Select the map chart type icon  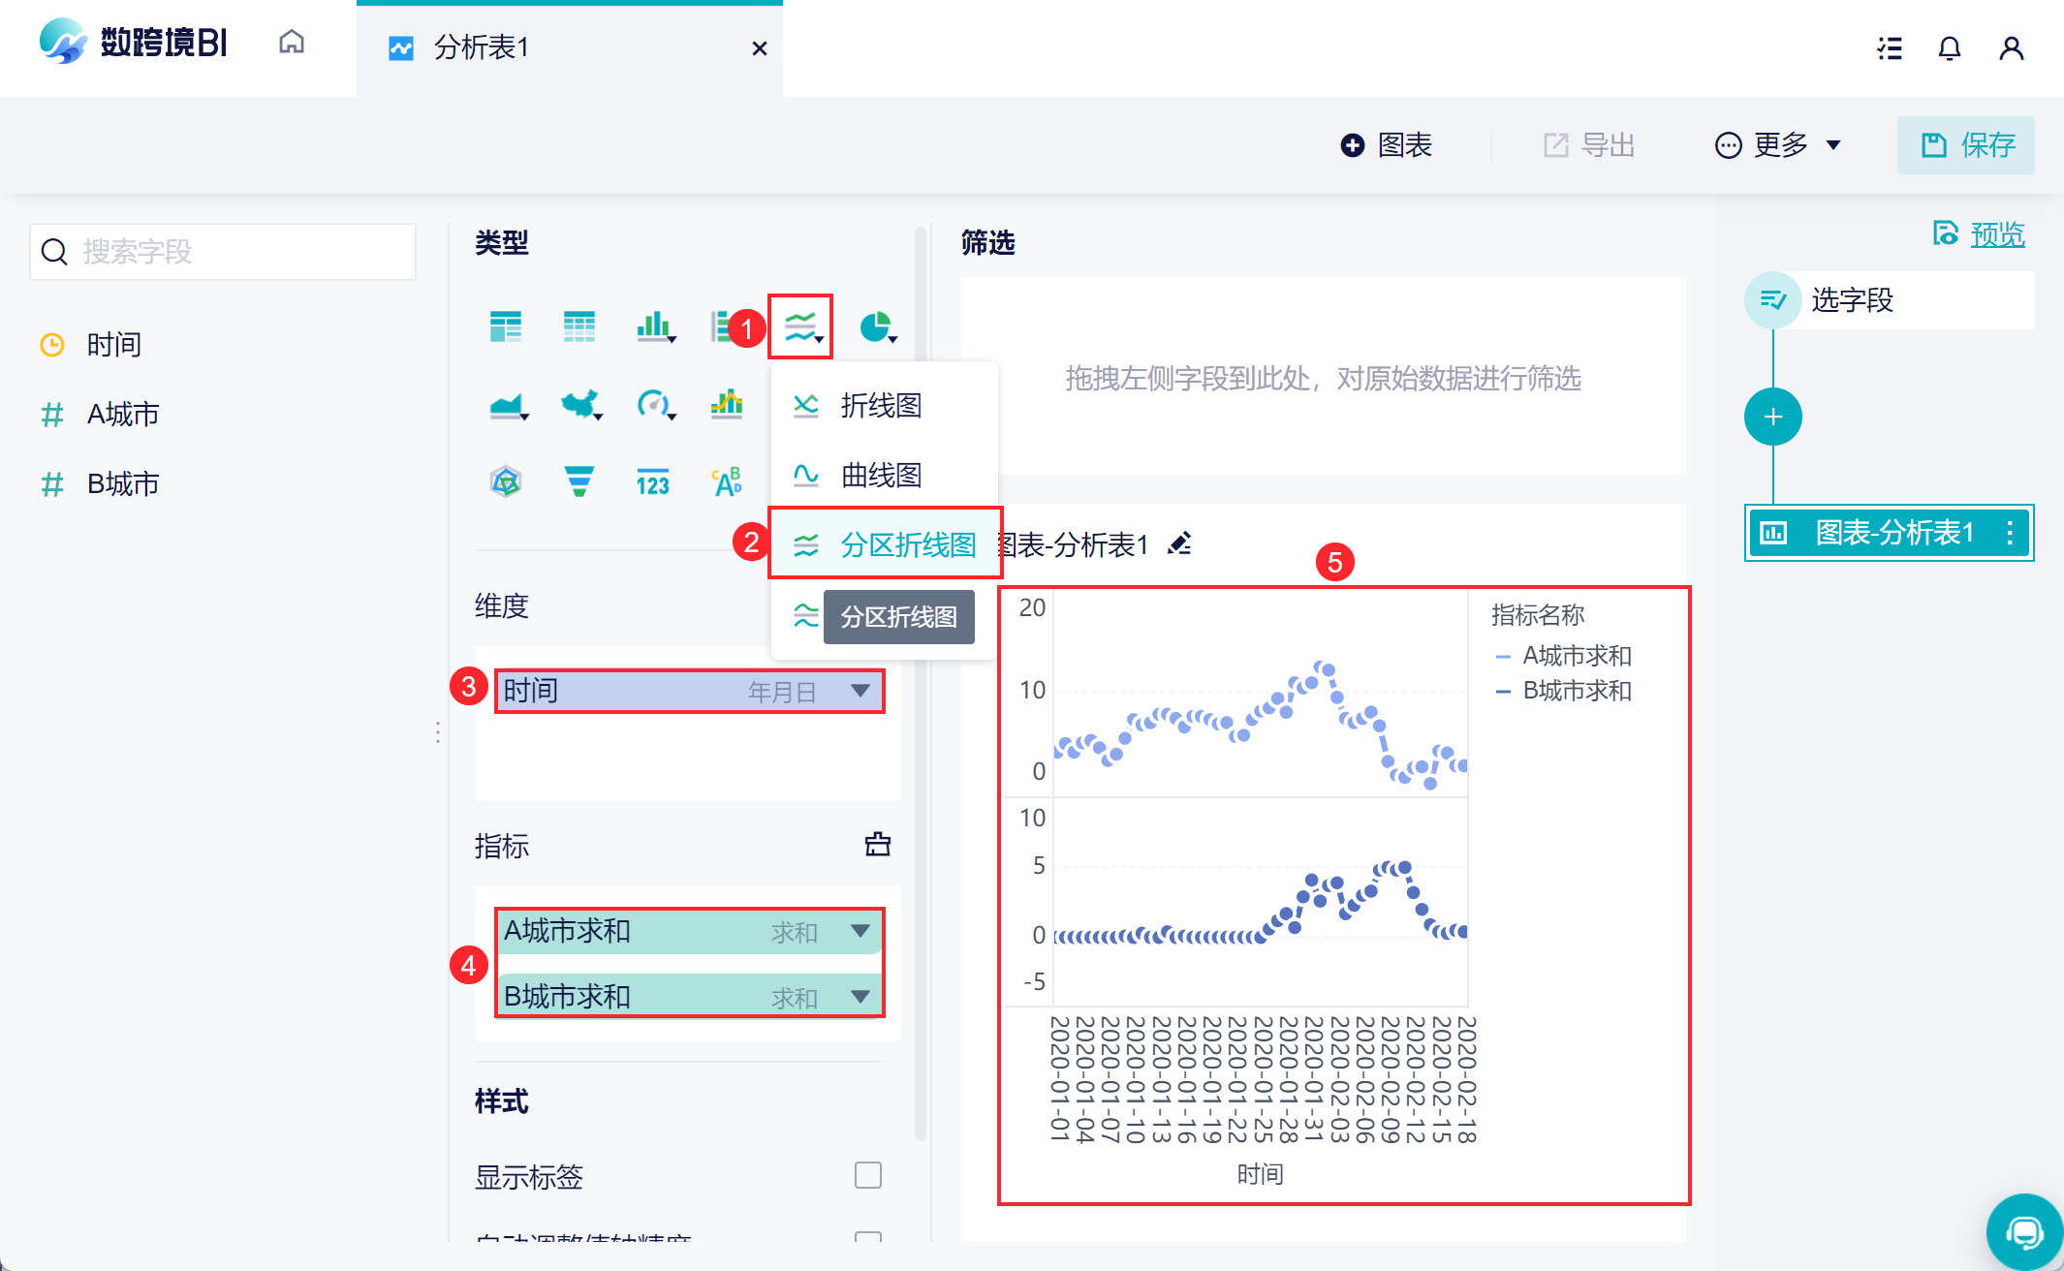pos(580,404)
